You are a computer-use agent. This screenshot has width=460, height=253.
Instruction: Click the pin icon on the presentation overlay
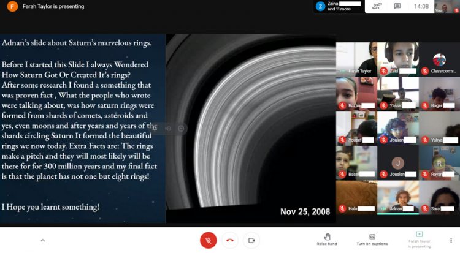click(x=155, y=128)
